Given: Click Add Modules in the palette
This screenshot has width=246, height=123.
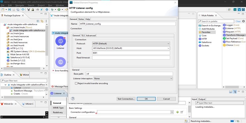Looking at the screenshot, I should [x=207, y=29].
